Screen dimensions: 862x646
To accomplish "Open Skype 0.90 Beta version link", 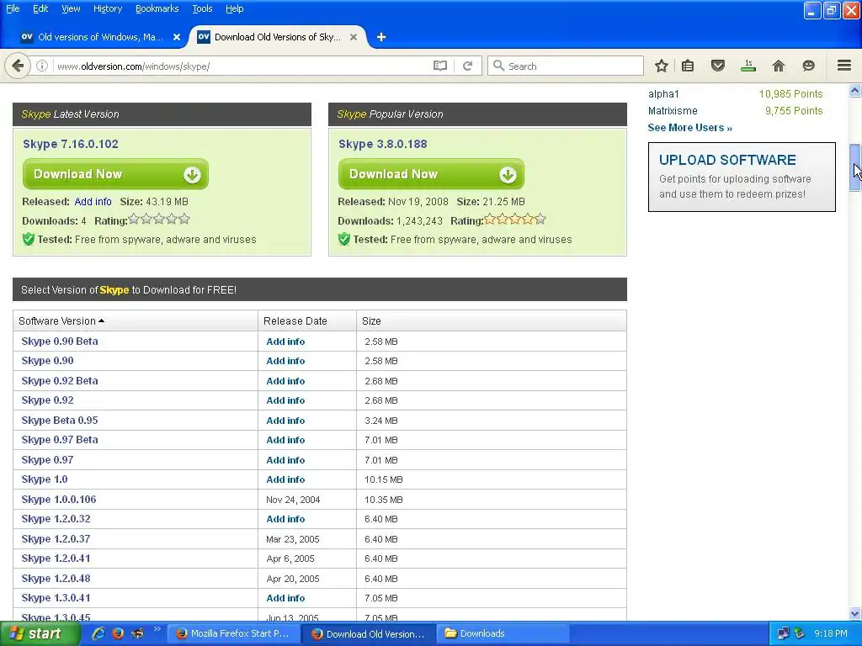I will tap(60, 342).
